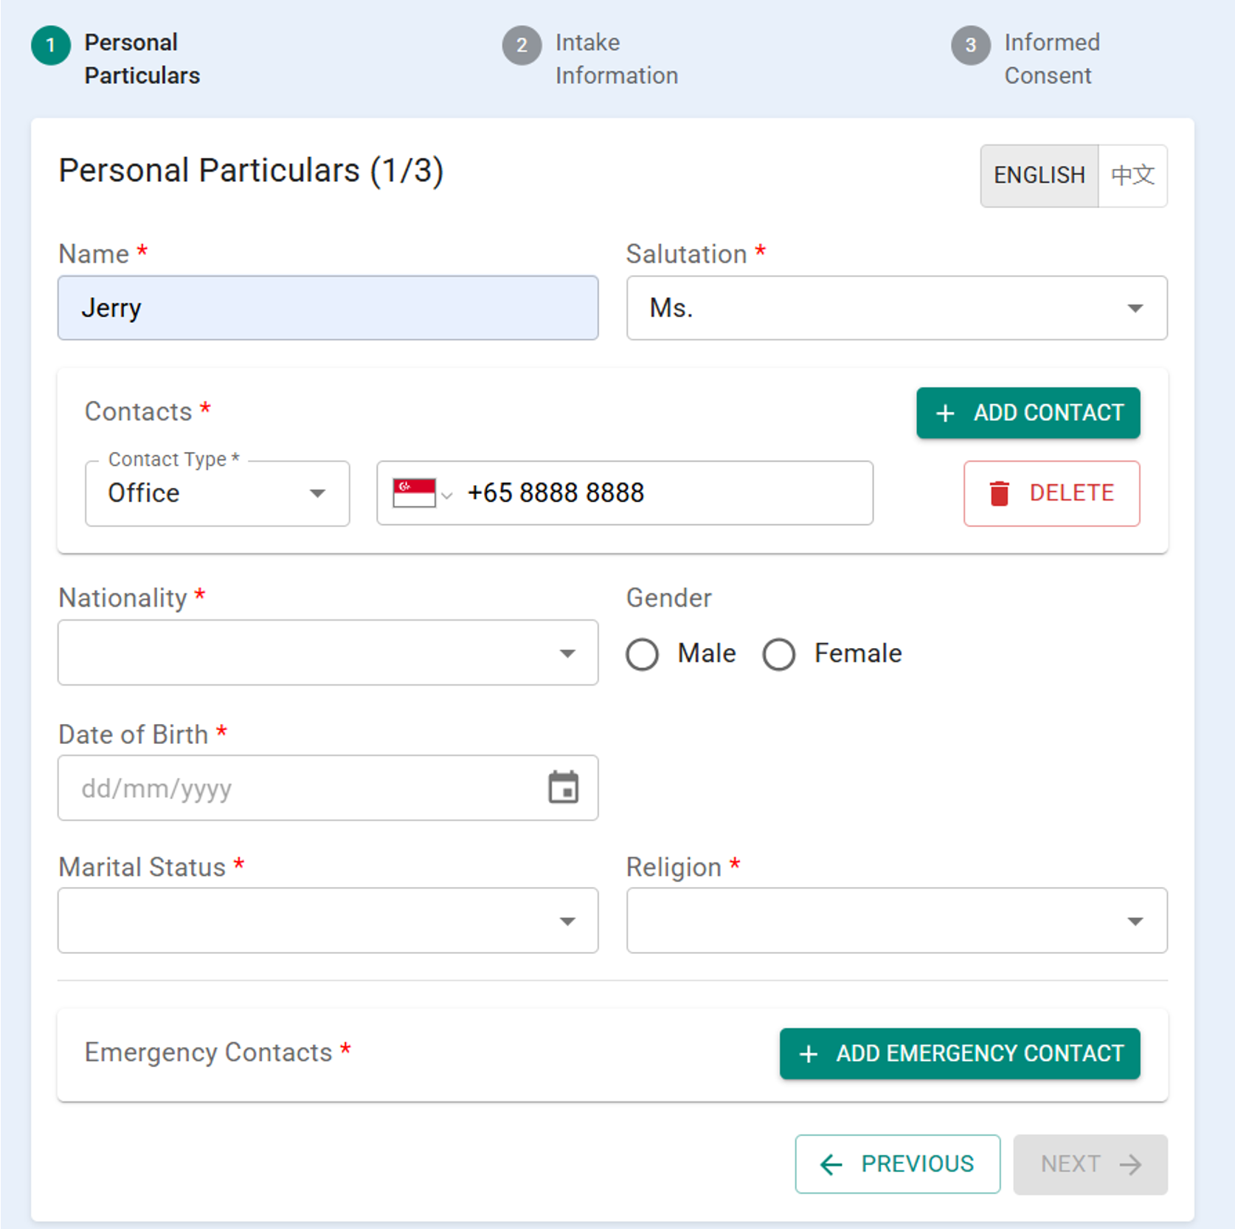Expand the Nationality dropdown
1235x1229 pixels.
pos(328,652)
